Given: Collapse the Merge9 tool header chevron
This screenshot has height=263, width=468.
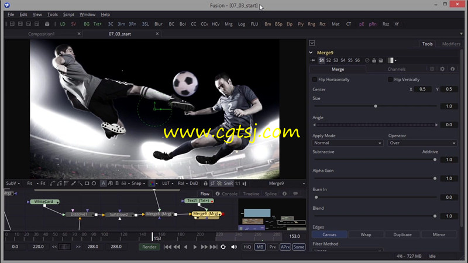Looking at the screenshot, I should click(x=311, y=53).
